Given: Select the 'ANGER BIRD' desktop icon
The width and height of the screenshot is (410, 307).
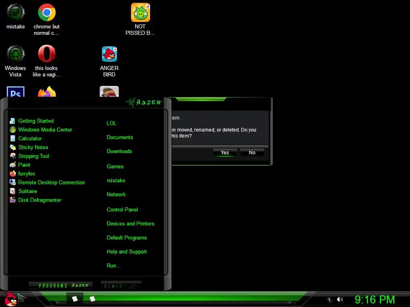Looking at the screenshot, I should (x=109, y=62).
